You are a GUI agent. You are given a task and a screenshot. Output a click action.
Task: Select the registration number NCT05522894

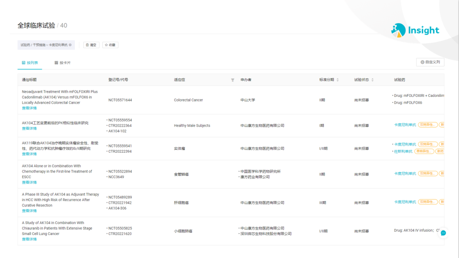(120, 171)
